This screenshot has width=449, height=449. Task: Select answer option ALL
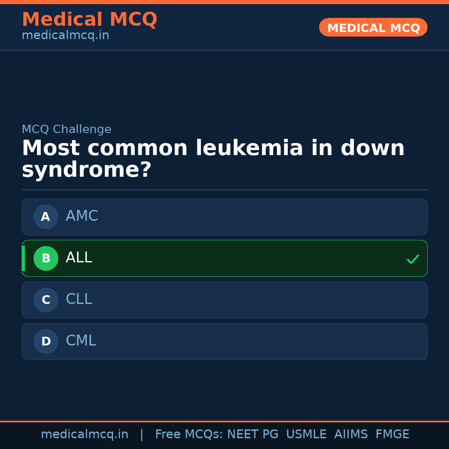coord(224,258)
